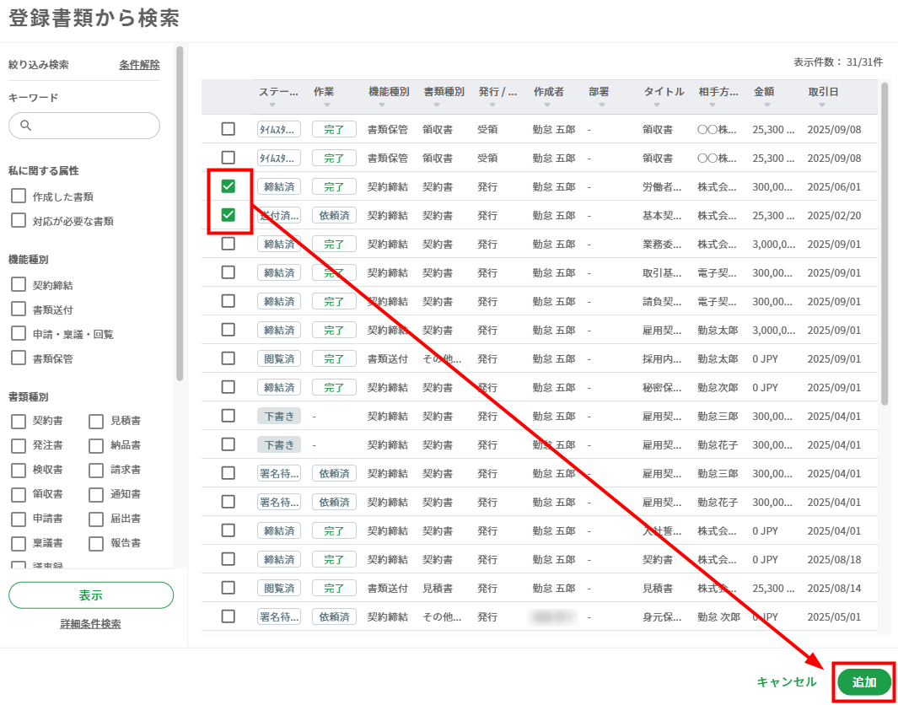The width and height of the screenshot is (898, 705).
Task: Click キャンセル to close the dialog
Action: [x=787, y=682]
